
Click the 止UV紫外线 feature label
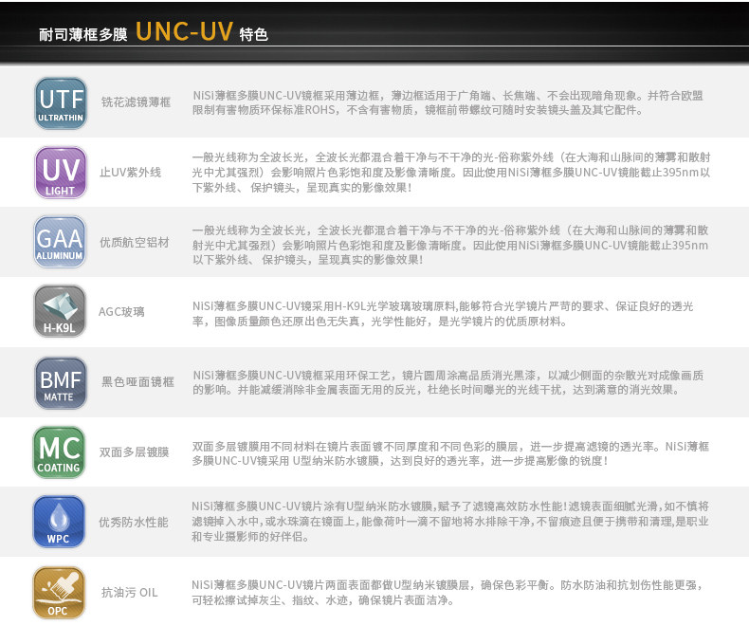(131, 172)
